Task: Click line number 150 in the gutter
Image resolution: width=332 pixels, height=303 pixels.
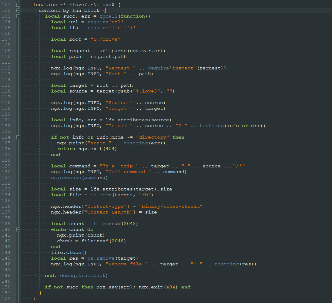Action: pyautogui.click(x=6, y=287)
